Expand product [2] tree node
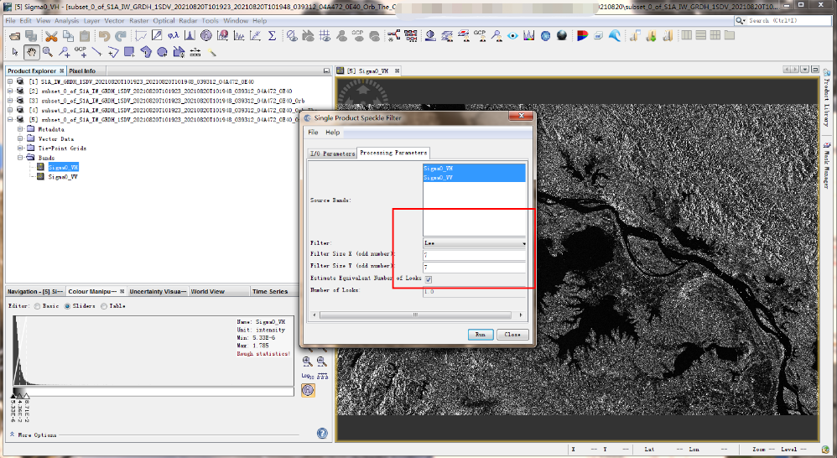This screenshot has height=458, width=837. tap(10, 91)
